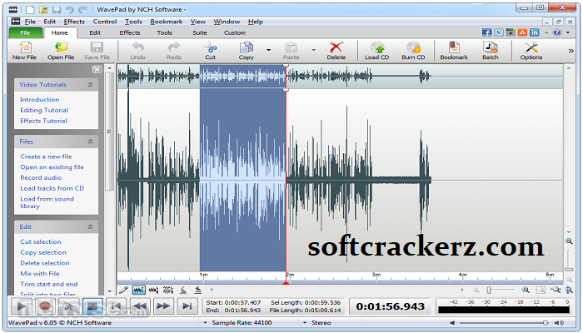This screenshot has width=583, height=333.
Task: Expand the toolbar overflow chevron
Action: (x=571, y=51)
